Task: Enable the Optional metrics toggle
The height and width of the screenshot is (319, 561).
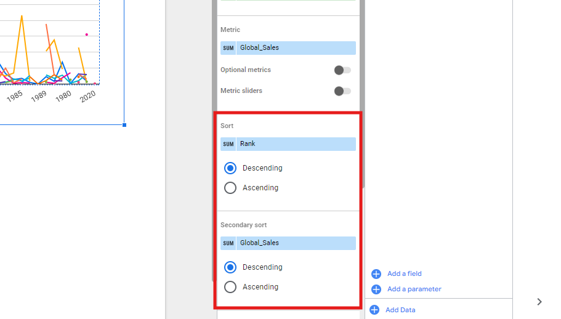Action: click(342, 70)
